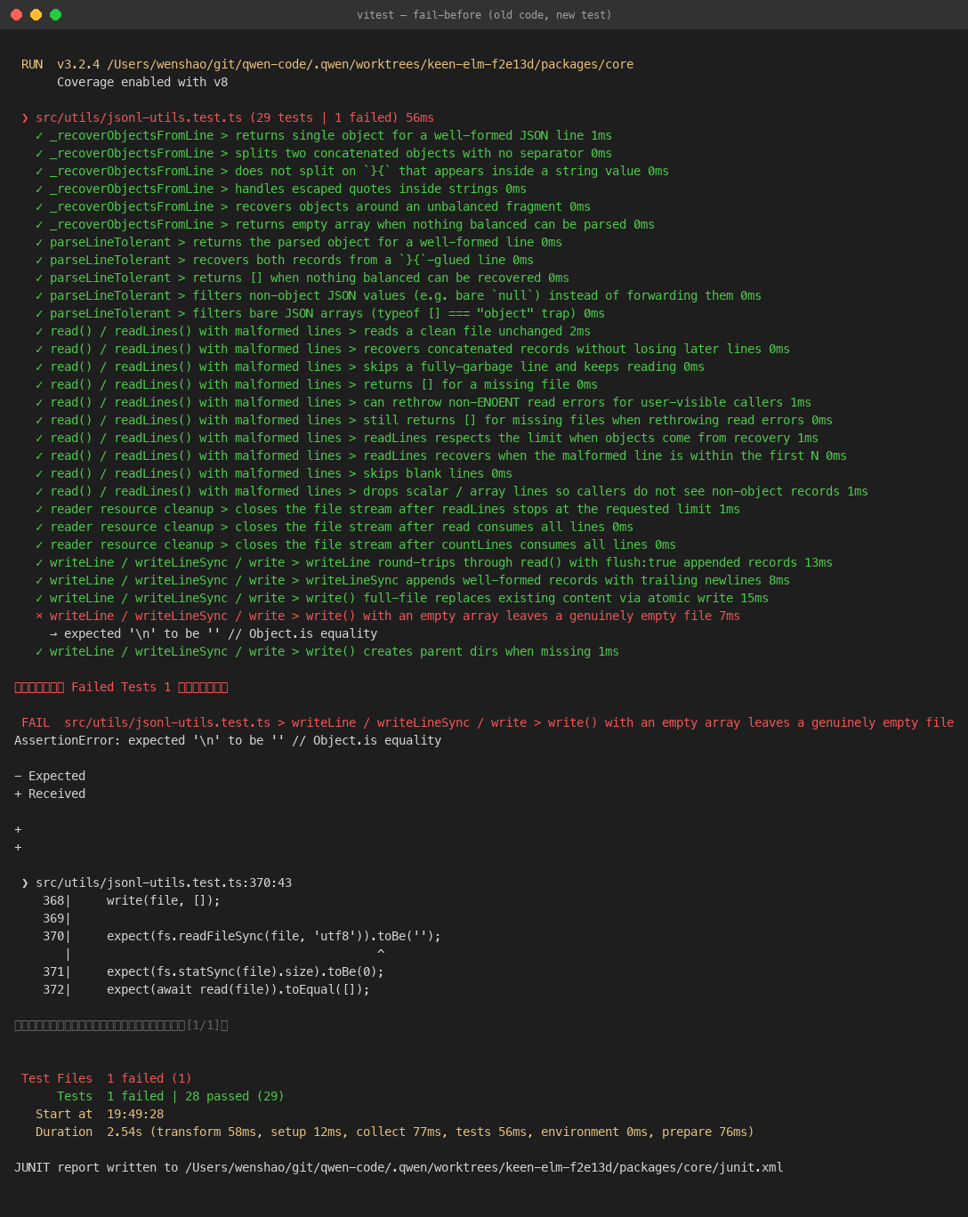Image resolution: width=968 pixels, height=1217 pixels.
Task: Open the src/utils/jsonl-utils.test.ts:370:43 location link
Action: pyautogui.click(x=164, y=883)
